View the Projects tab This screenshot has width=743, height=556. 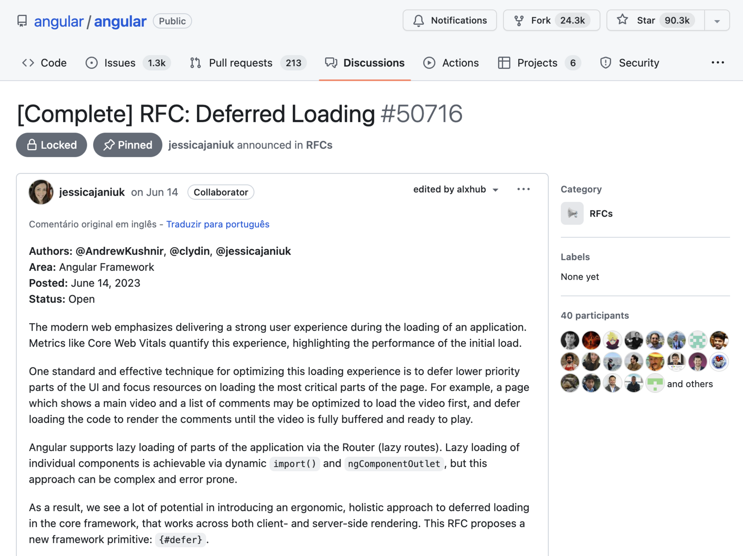(539, 63)
